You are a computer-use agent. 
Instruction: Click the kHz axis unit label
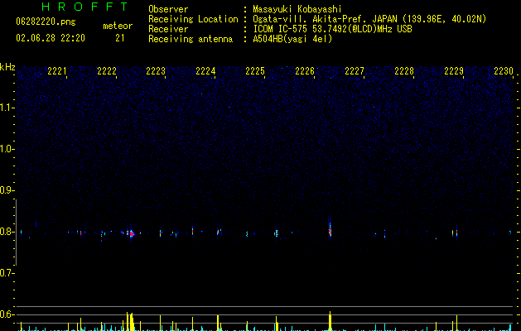(x=7, y=67)
